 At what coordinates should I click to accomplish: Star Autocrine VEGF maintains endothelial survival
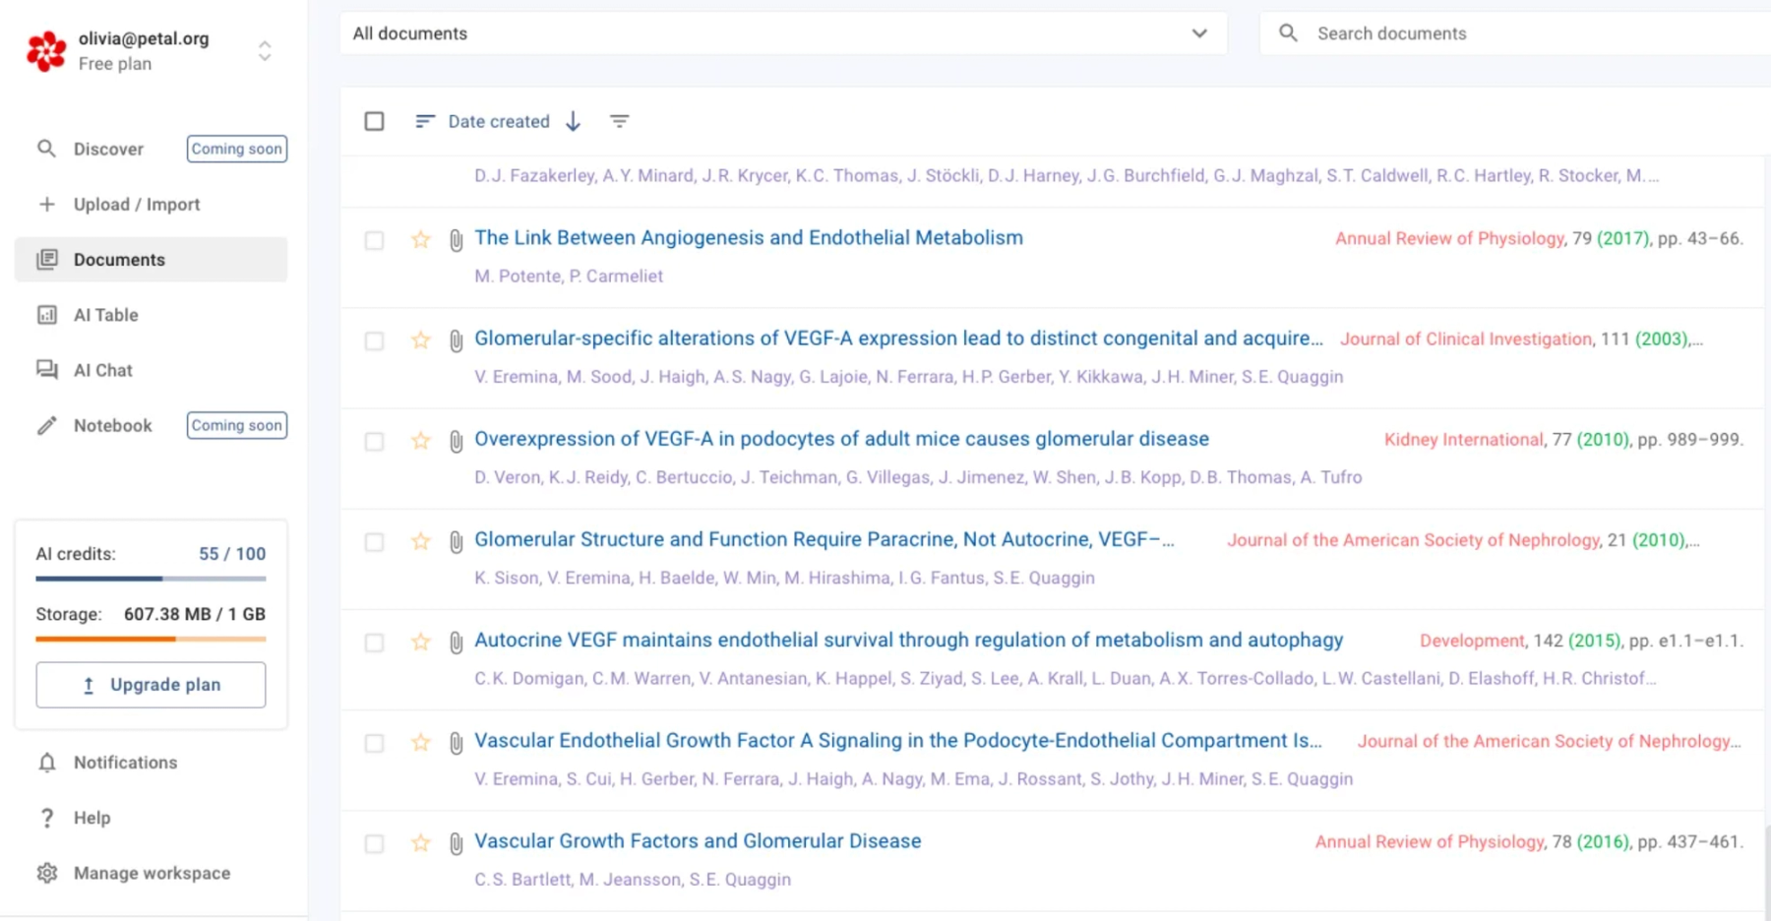[x=421, y=642]
